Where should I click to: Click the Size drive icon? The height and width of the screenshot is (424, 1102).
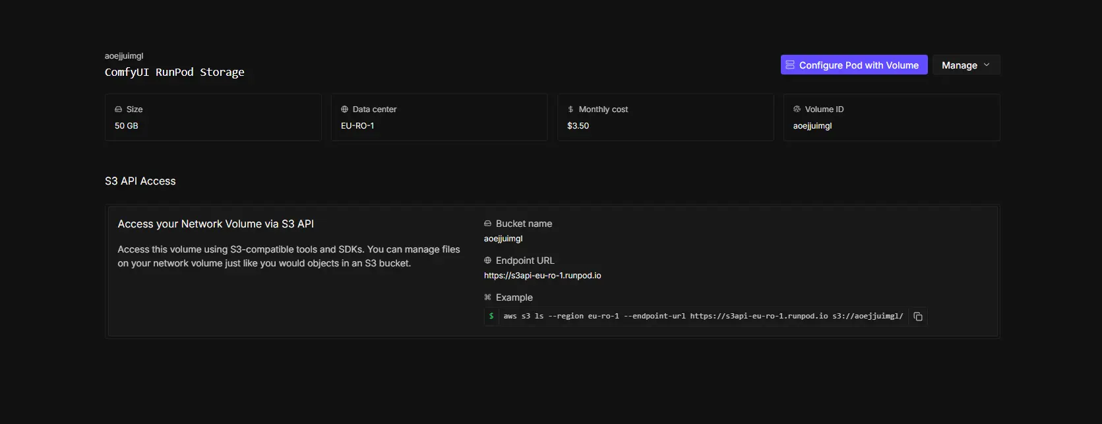[x=119, y=109]
